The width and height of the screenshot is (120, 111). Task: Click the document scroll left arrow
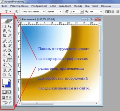(19, 103)
